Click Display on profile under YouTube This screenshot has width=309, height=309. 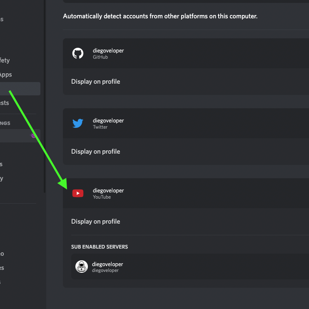point(95,222)
